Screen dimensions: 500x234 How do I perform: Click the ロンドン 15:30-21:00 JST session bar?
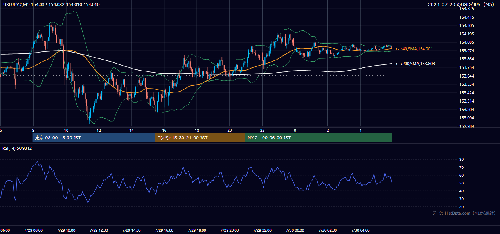200,138
